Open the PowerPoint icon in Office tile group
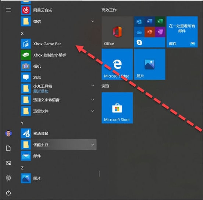The width and height of the screenshot is (203, 200). pyautogui.click(x=150, y=32)
